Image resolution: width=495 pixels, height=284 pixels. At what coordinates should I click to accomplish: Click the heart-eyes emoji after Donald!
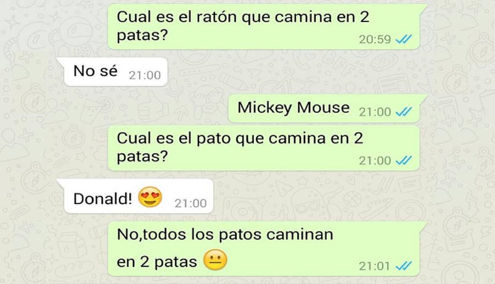point(150,197)
